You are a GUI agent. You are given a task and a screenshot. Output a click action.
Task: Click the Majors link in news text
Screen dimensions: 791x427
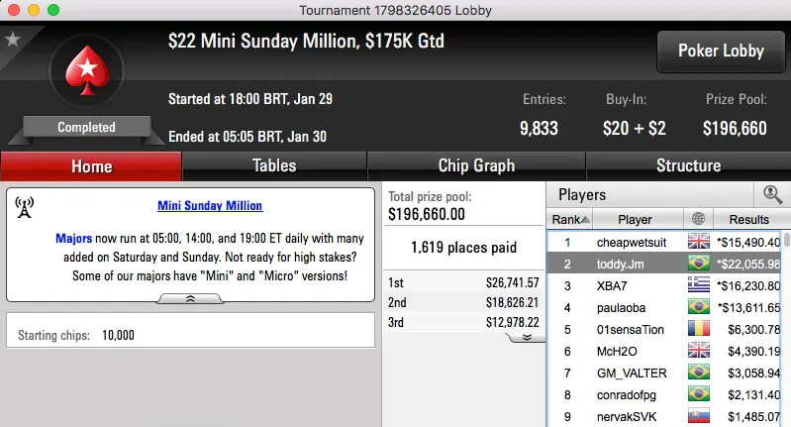(x=75, y=239)
